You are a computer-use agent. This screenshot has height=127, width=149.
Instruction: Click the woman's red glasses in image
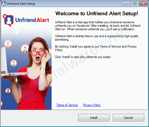(x=38, y=53)
